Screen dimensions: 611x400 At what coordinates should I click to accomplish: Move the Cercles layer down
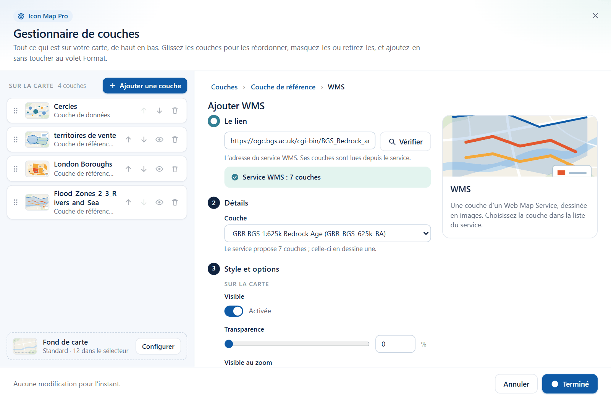[159, 110]
